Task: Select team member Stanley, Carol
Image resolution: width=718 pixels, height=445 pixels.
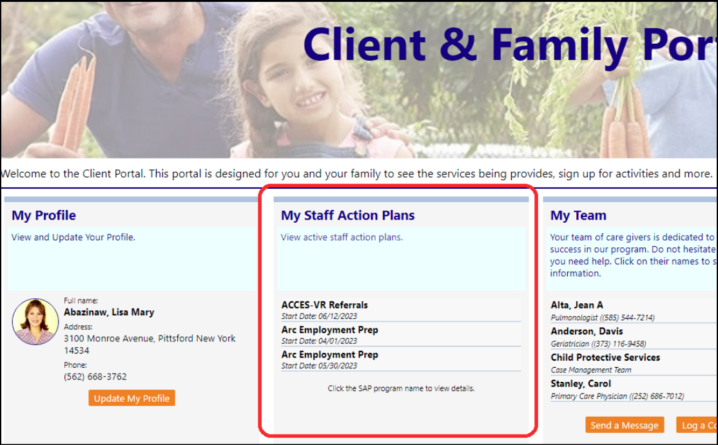Action: tap(581, 383)
